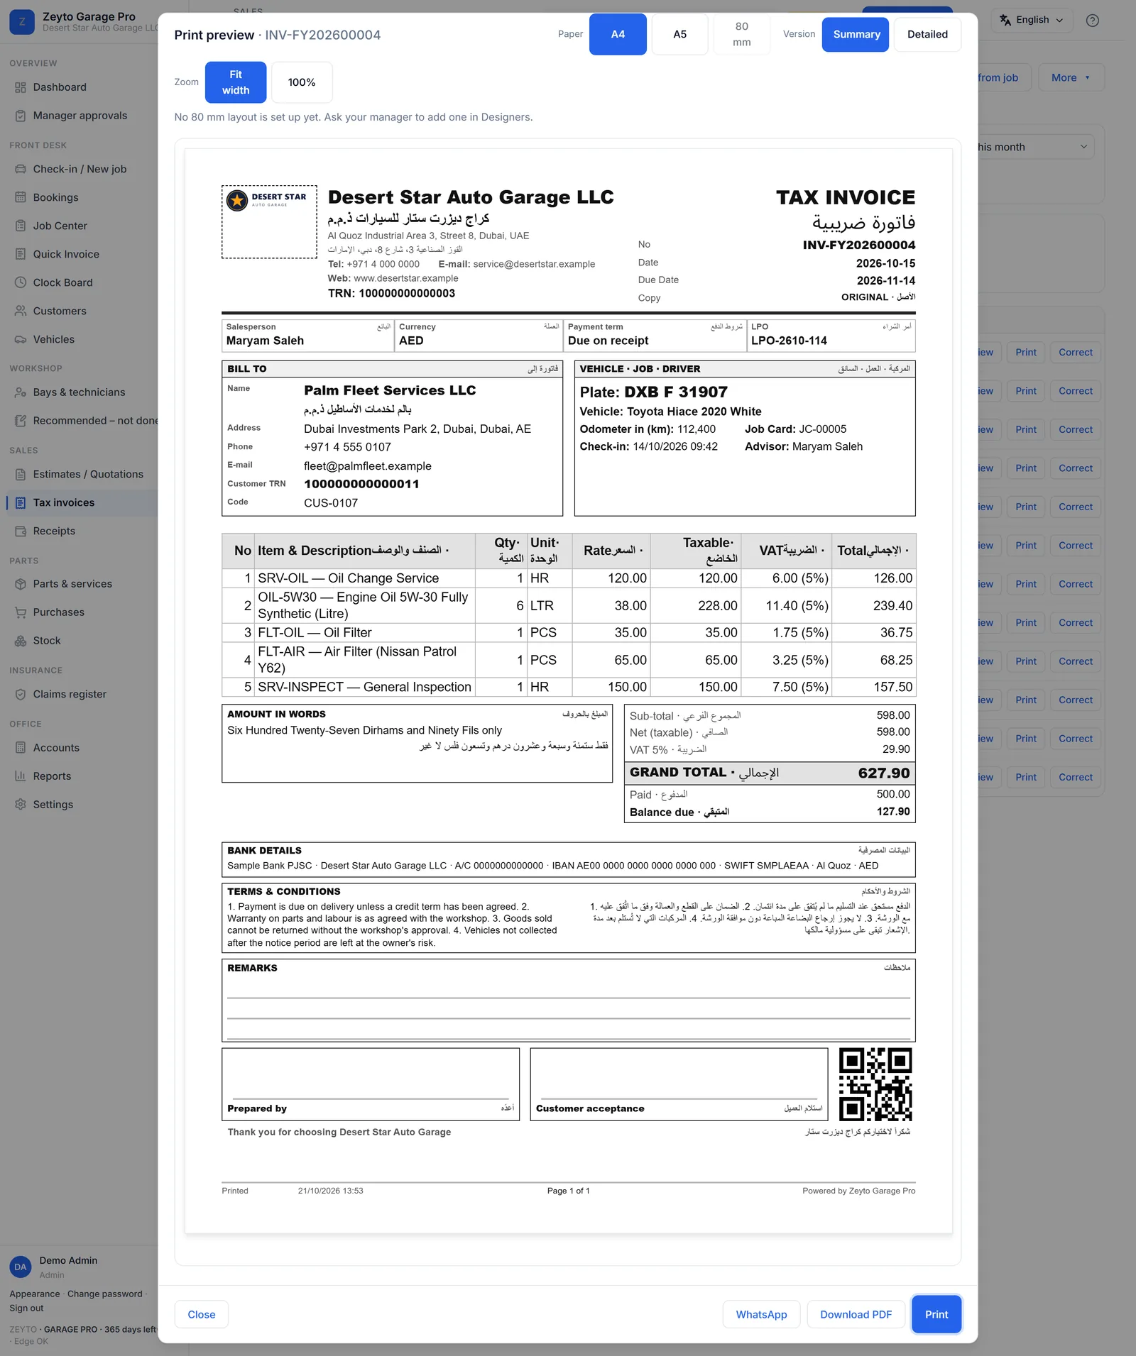The height and width of the screenshot is (1356, 1136).
Task: Click the invoice QR code
Action: 875,1084
